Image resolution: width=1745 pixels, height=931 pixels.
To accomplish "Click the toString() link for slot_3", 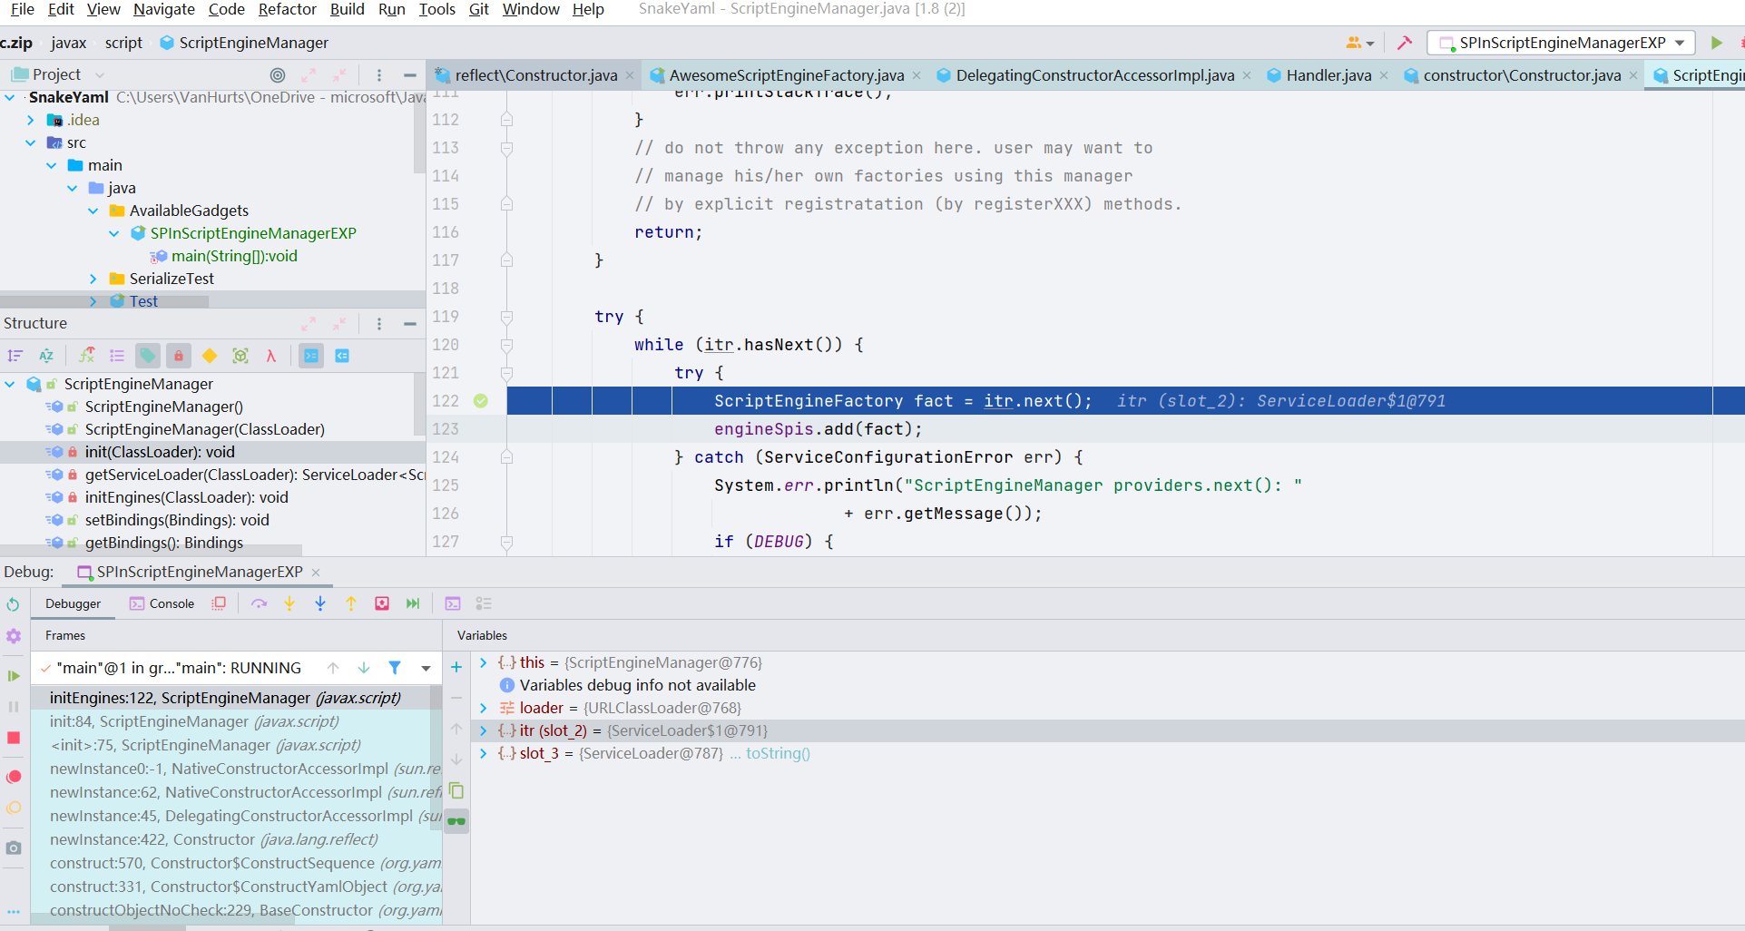I will coord(778,753).
